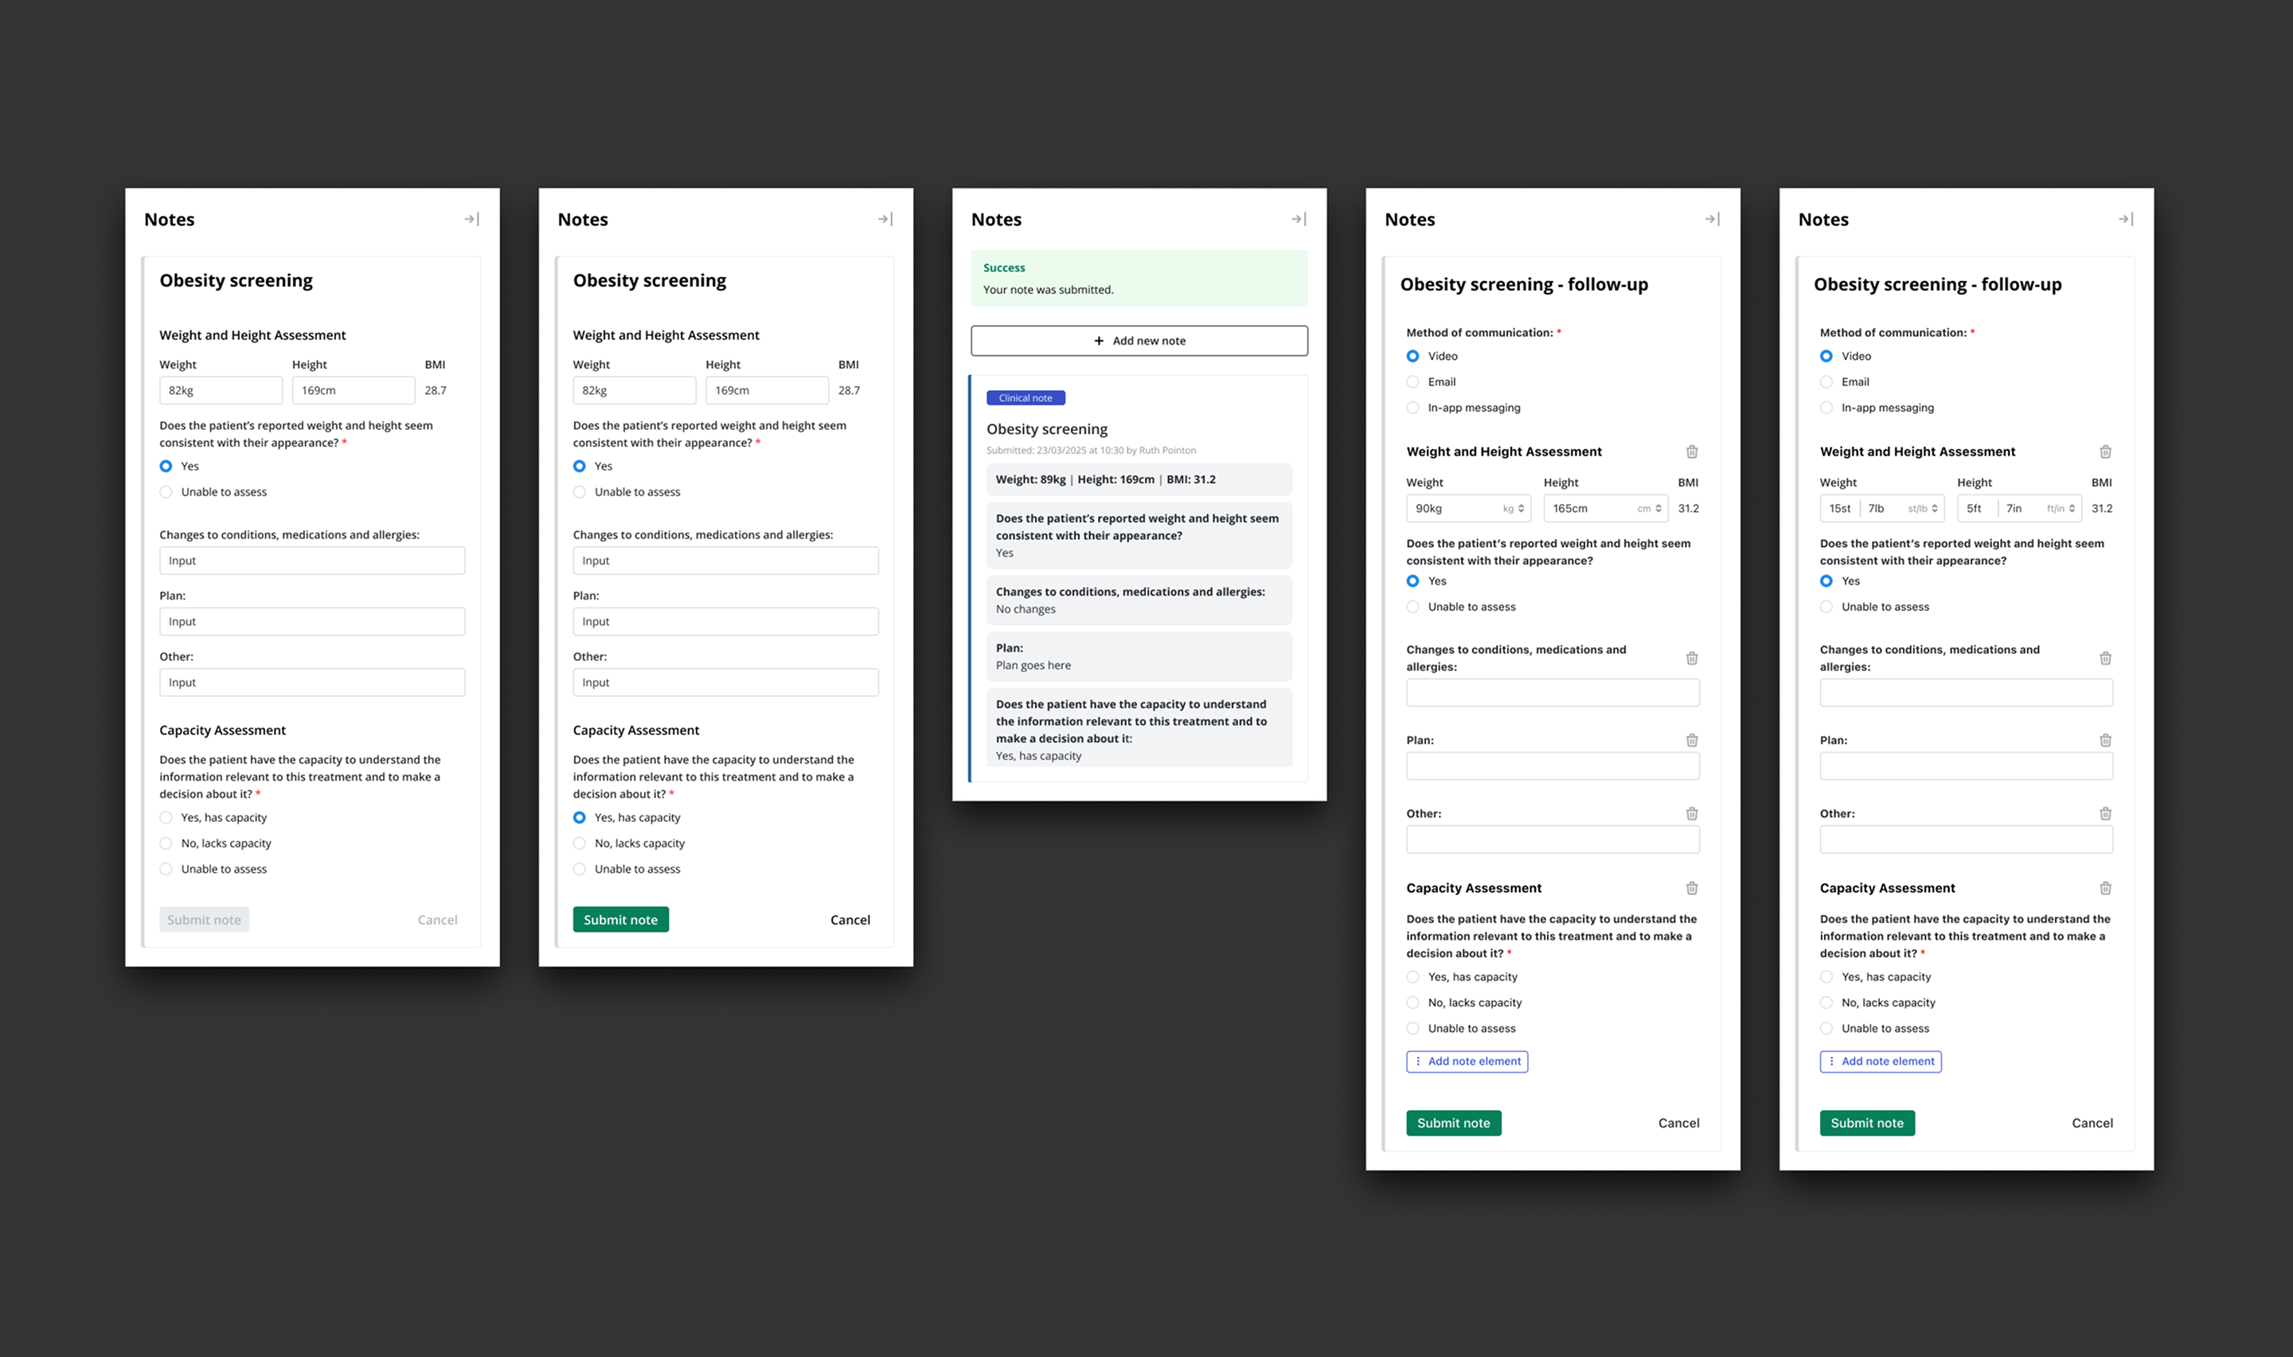The height and width of the screenshot is (1357, 2293).
Task: Select 'Unable to assess' capacity in st/lb follow-up panel
Action: [1826, 1029]
